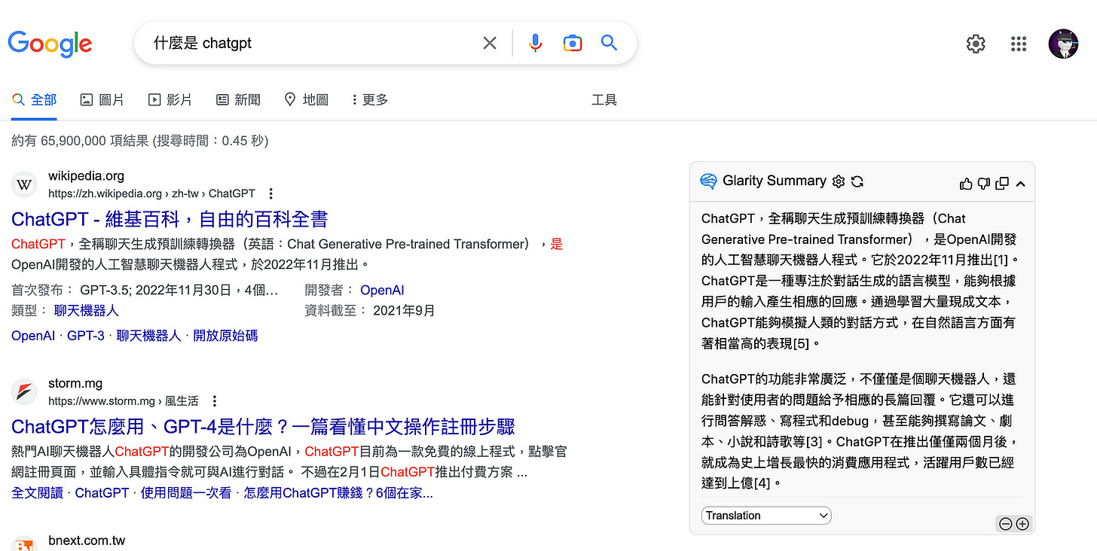
Task: Clear the search box with X icon
Action: (490, 43)
